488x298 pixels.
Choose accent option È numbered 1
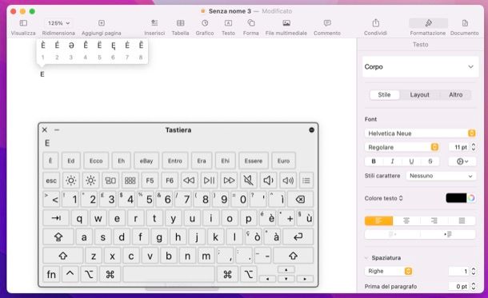click(43, 46)
